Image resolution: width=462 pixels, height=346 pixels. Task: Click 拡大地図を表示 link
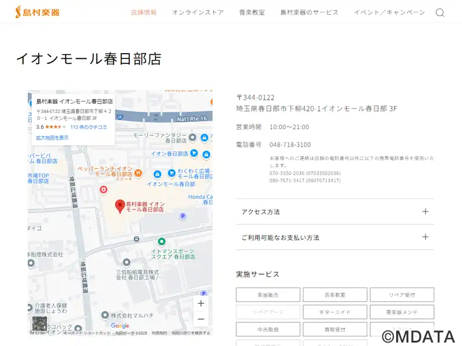[x=52, y=137]
